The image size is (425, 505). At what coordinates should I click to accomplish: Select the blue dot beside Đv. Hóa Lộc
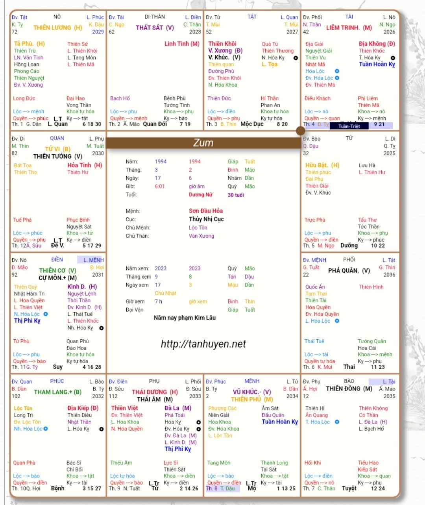point(337,78)
